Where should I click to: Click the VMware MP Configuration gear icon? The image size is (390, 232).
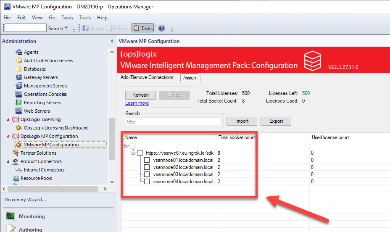click(x=18, y=145)
